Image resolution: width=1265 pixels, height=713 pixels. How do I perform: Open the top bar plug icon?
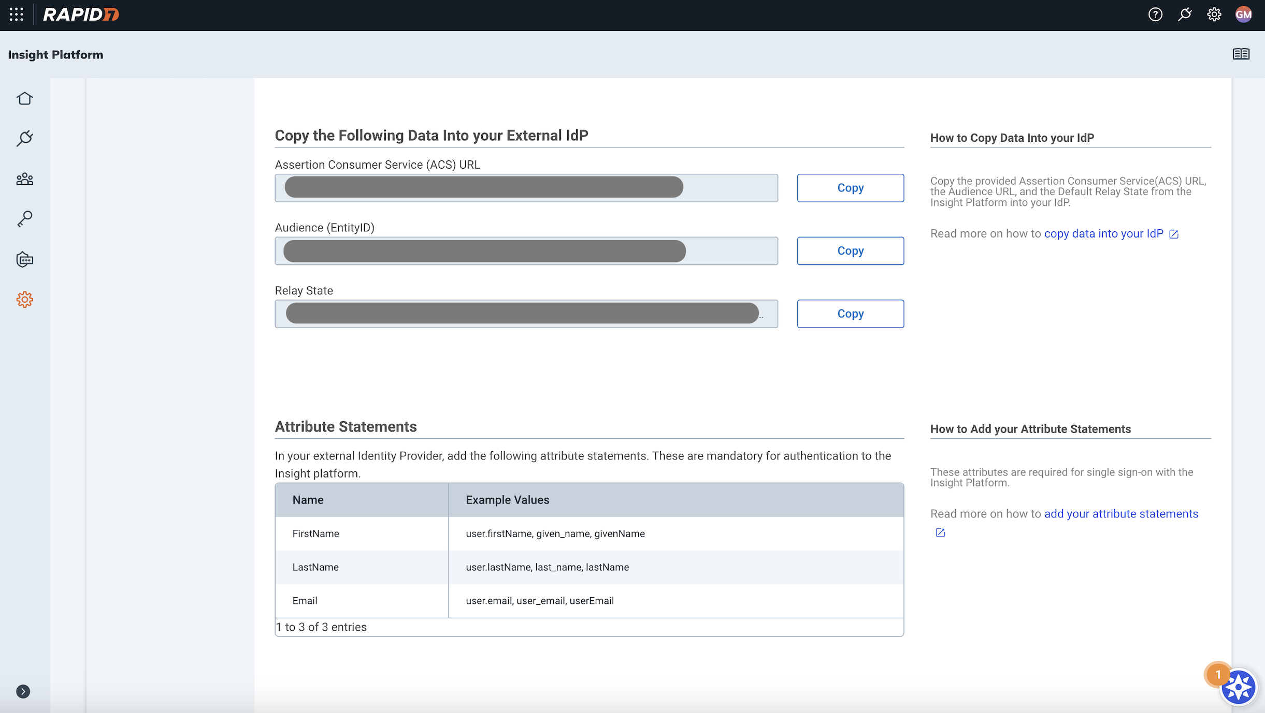click(x=1185, y=14)
